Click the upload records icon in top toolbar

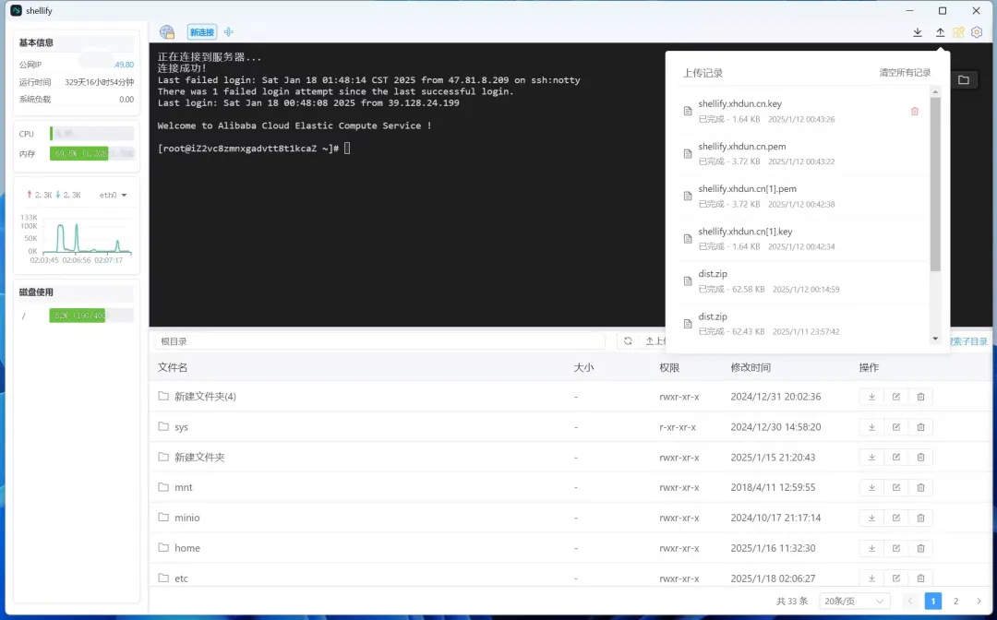[940, 32]
